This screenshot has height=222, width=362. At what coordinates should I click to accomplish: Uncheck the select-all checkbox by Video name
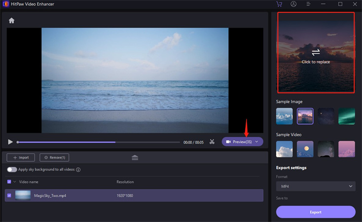coord(9,182)
